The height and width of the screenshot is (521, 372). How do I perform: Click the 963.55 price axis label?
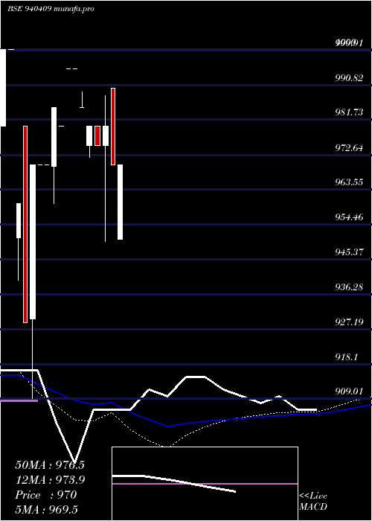349,182
